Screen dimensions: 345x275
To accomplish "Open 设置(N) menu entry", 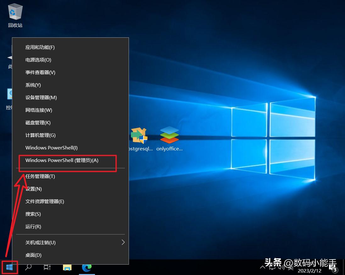I will point(70,189).
